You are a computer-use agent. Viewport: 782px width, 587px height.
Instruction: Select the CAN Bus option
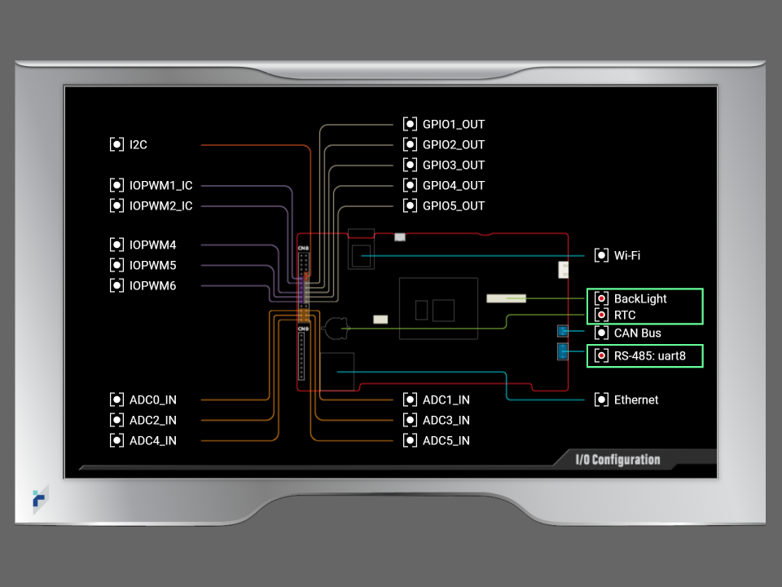coord(601,333)
